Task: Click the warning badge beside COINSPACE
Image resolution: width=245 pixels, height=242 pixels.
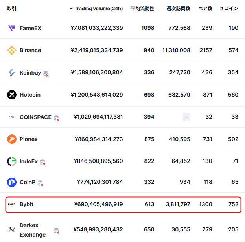Action: click(x=56, y=117)
